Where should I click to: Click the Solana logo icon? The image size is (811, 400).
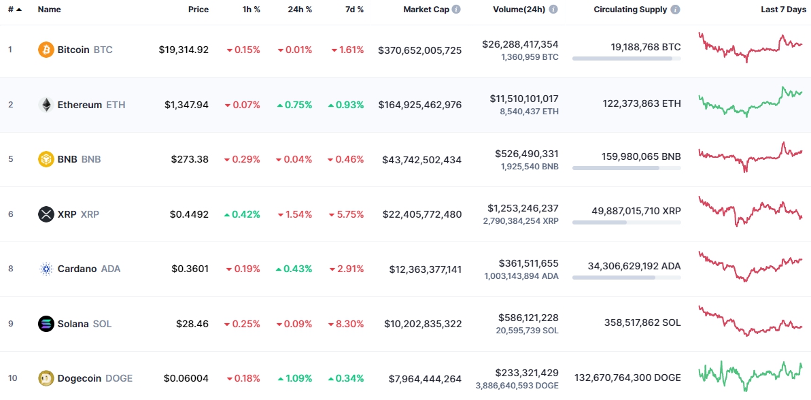coord(46,324)
